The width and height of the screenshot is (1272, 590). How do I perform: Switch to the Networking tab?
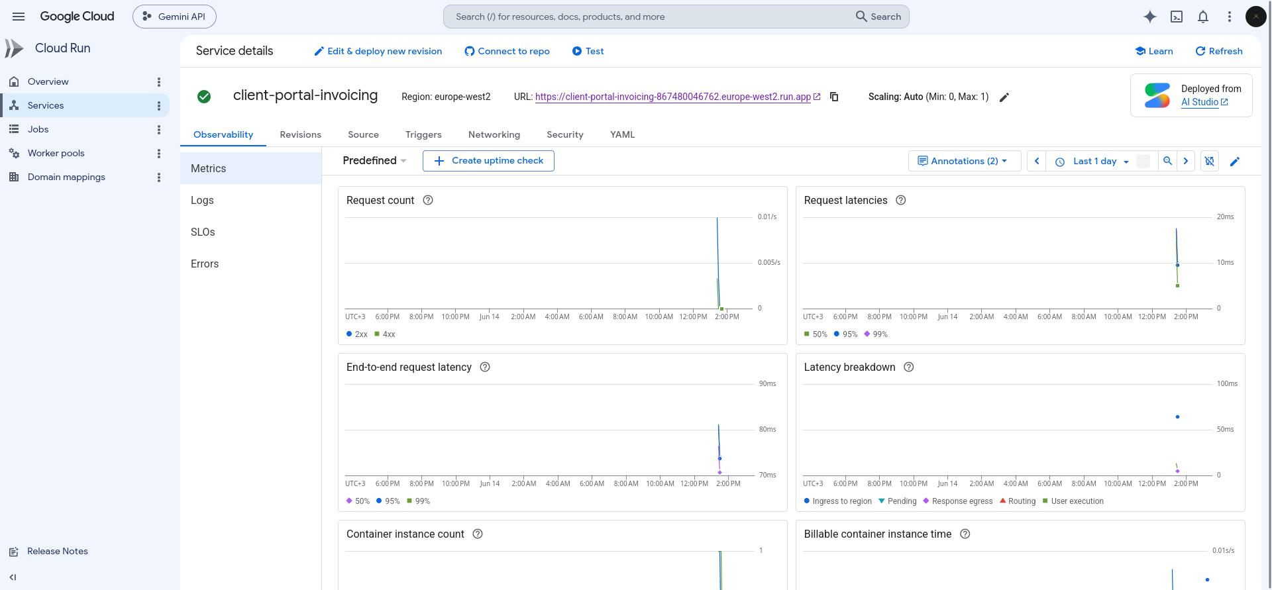point(494,134)
